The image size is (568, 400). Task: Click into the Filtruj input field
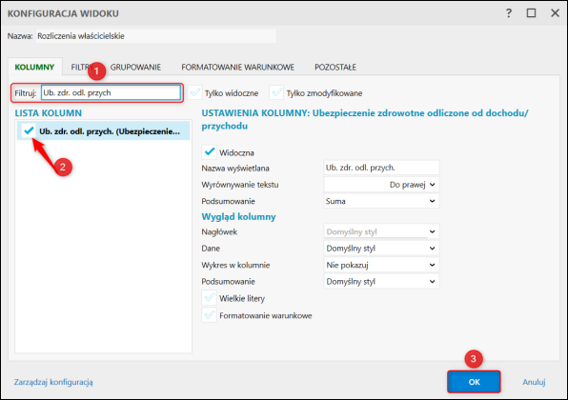[111, 92]
